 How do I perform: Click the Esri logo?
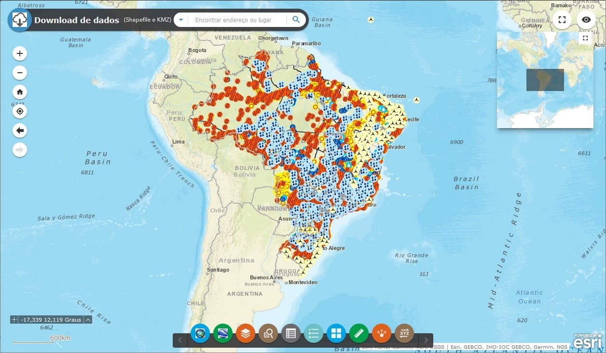point(587,341)
